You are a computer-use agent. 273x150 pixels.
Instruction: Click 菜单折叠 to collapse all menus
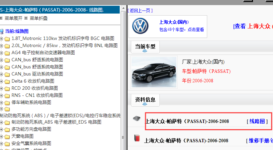(38, 18)
